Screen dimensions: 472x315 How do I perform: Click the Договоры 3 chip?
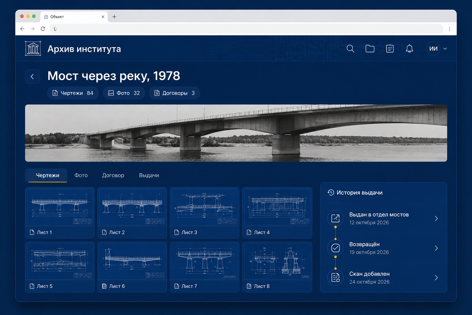click(x=175, y=93)
